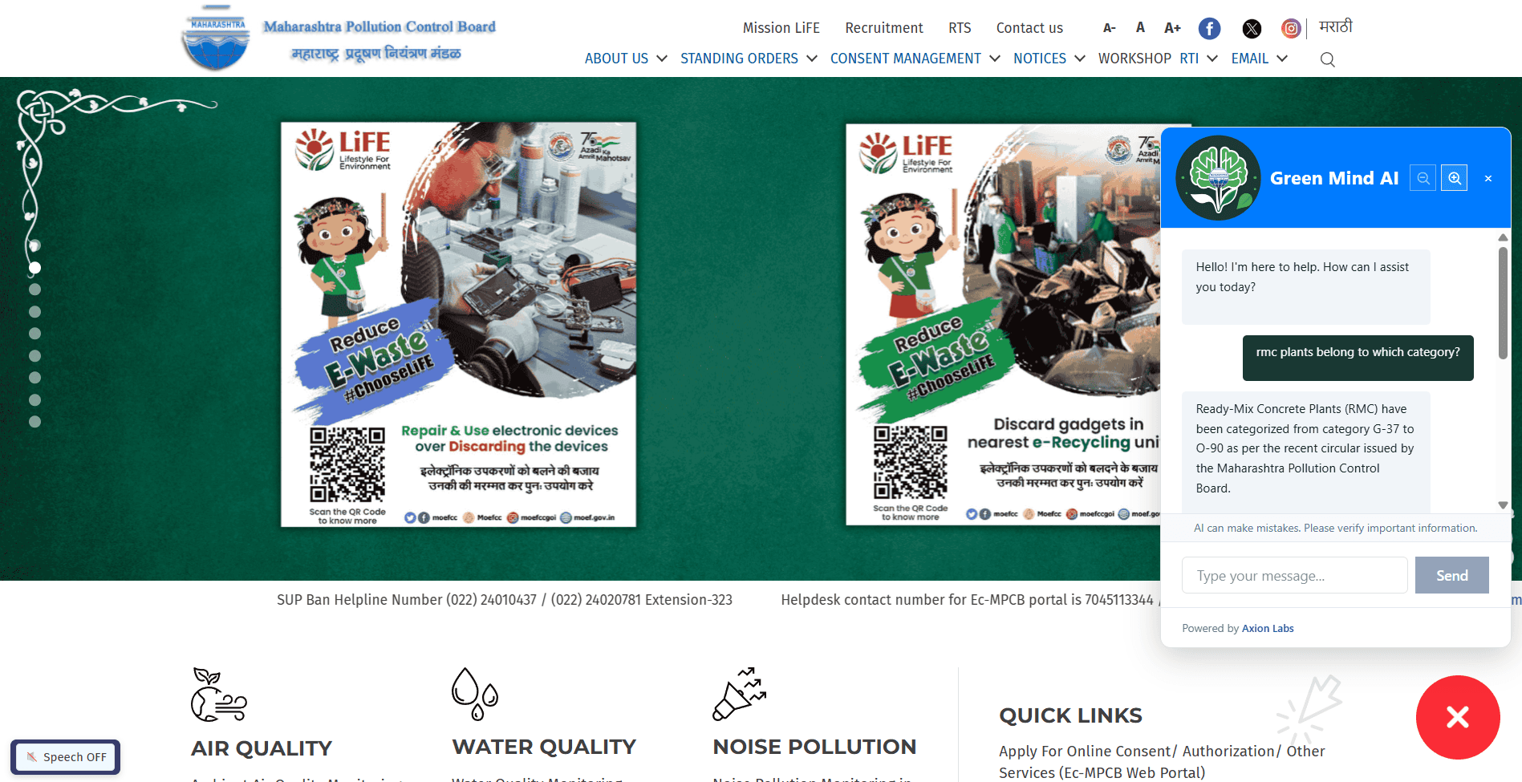Click the Discard gadgets e-recycling poster
This screenshot has width=1522, height=782.
pos(1003,325)
